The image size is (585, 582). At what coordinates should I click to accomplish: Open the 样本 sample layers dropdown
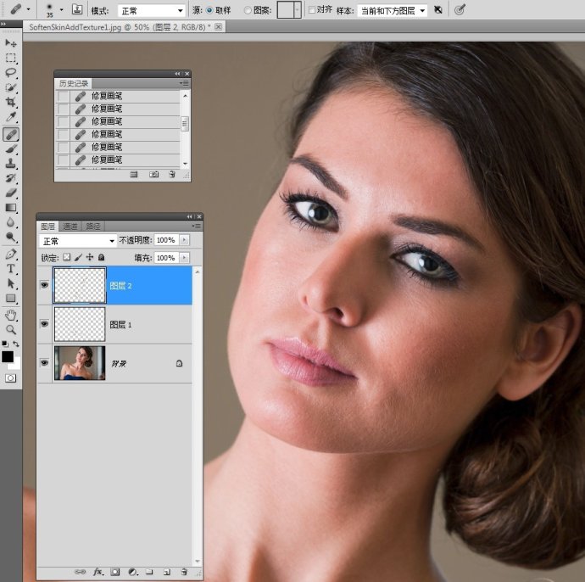392,10
